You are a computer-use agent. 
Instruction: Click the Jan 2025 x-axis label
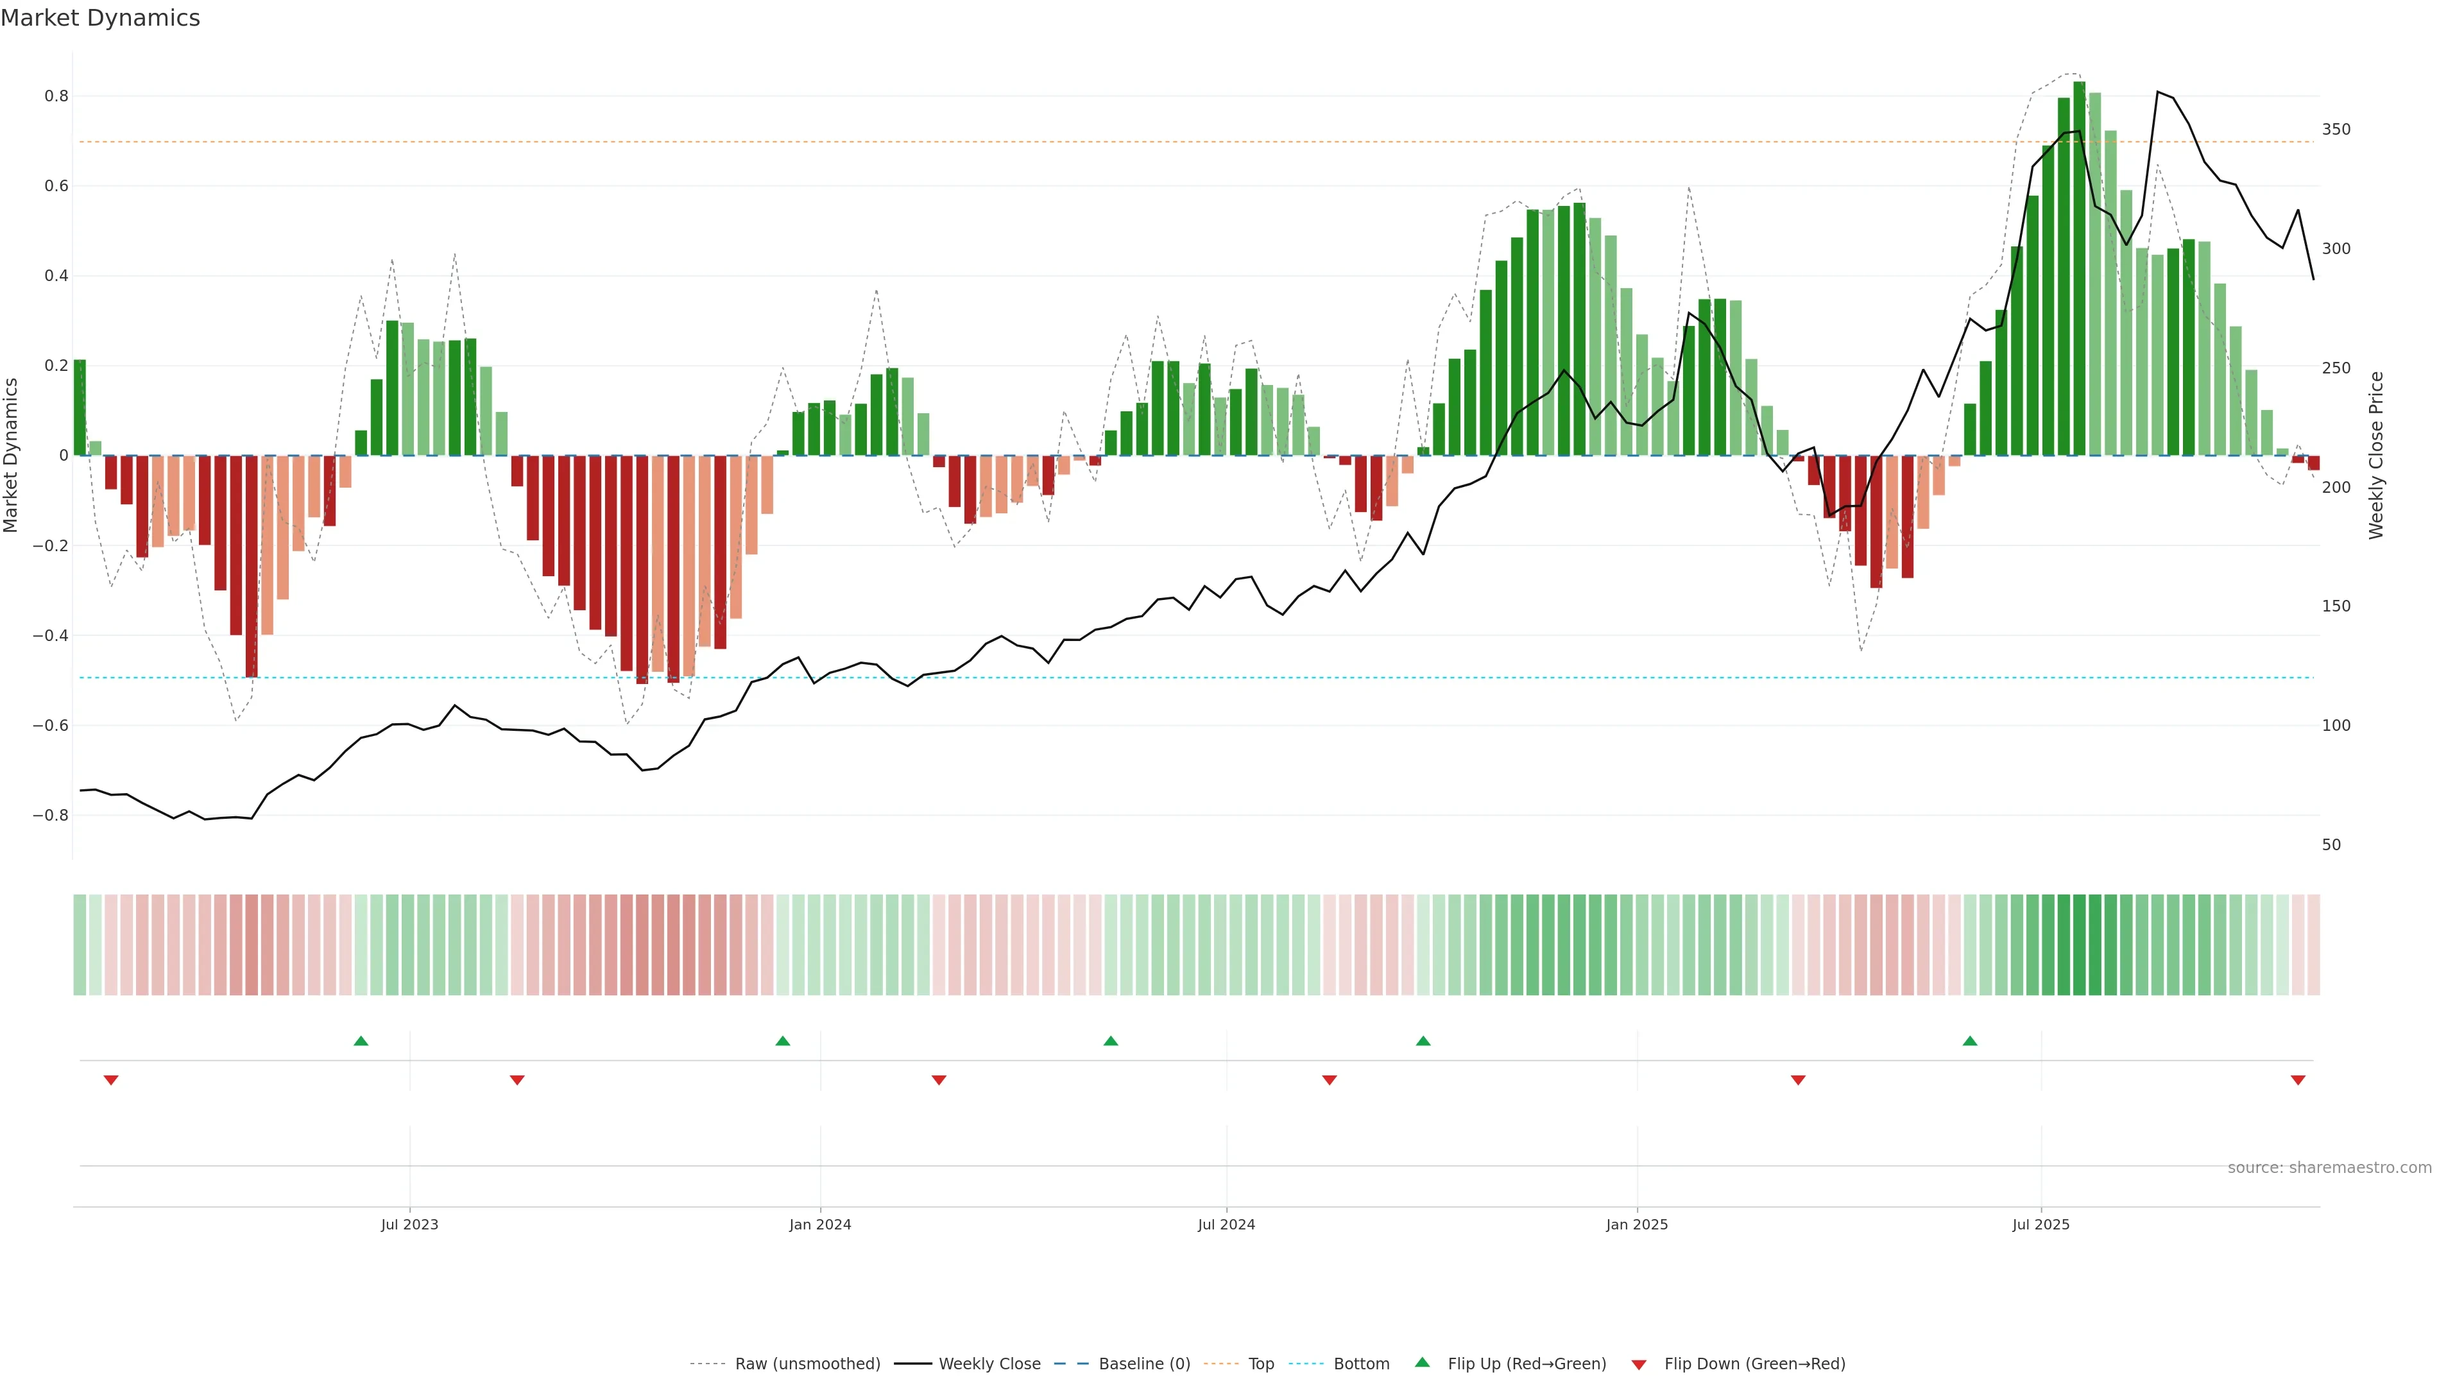(1637, 1224)
